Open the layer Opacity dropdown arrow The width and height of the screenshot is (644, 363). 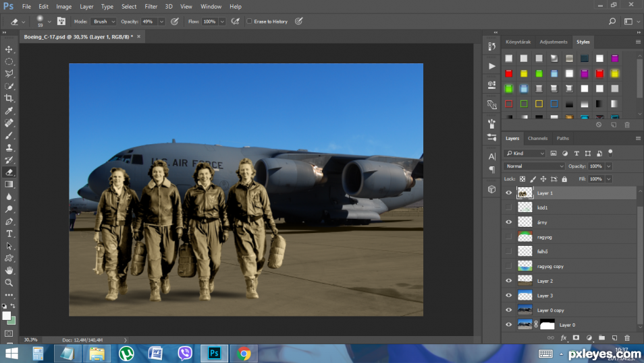click(x=609, y=166)
